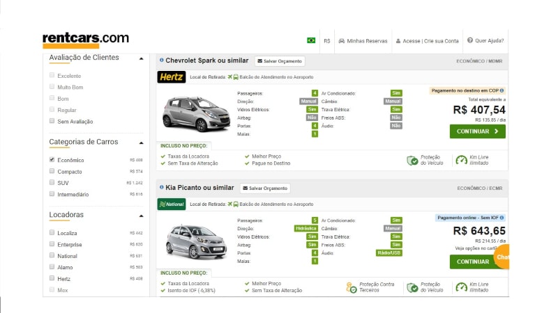Click the airplane icon in National pickup row
This screenshot has width=558, height=313.
pyautogui.click(x=230, y=204)
